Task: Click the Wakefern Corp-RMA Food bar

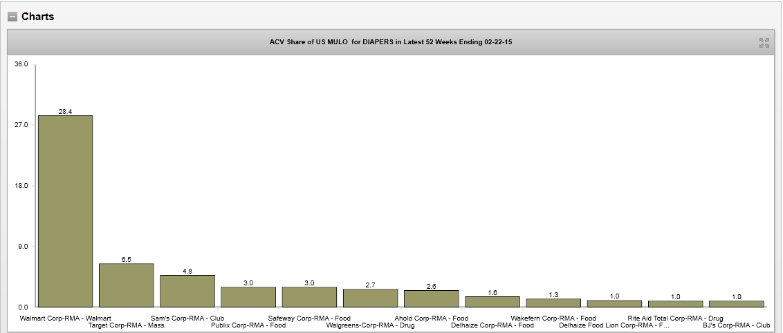Action: (x=553, y=303)
